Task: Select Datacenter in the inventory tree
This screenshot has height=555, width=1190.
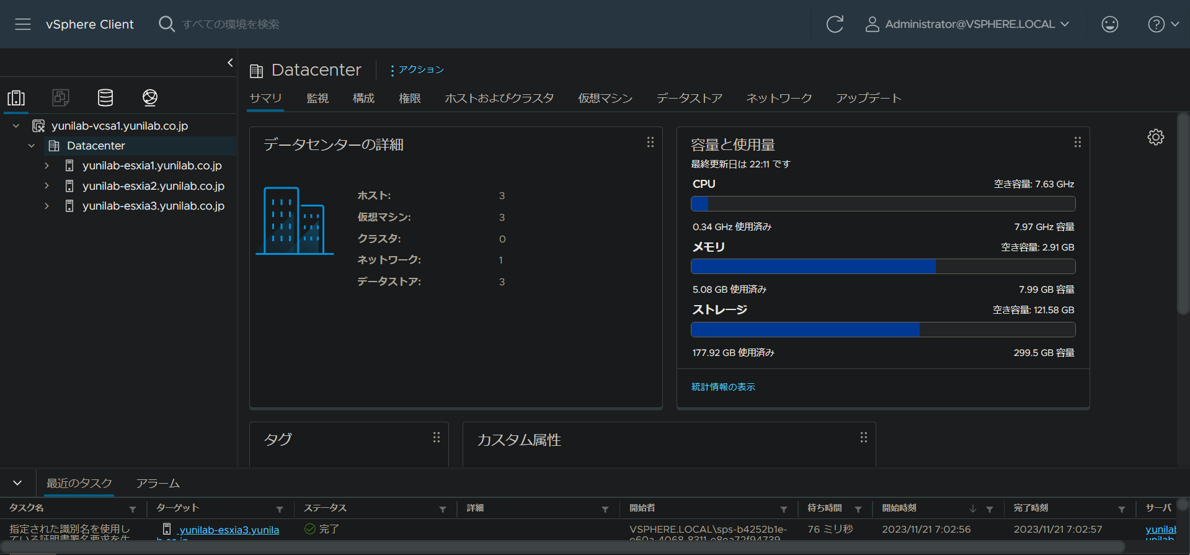Action: click(96, 146)
